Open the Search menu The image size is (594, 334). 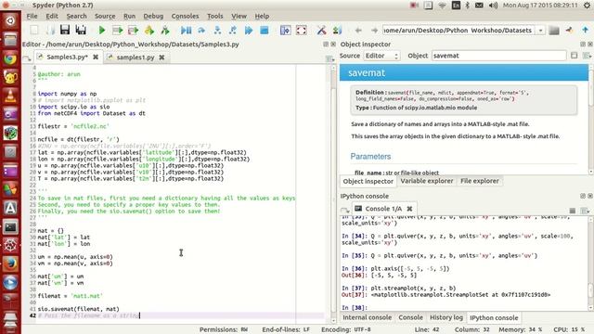click(76, 16)
